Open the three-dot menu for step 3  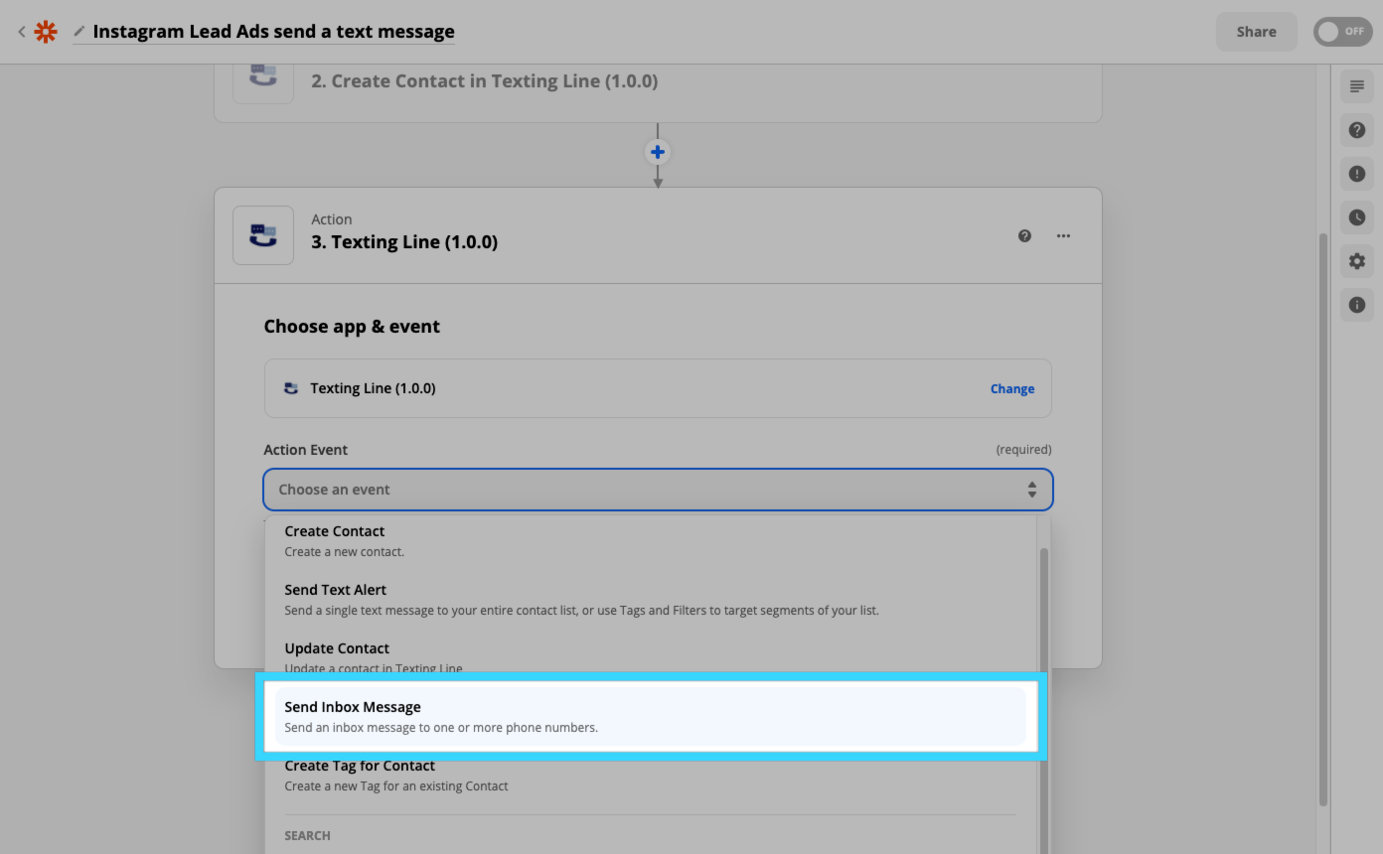(x=1063, y=235)
